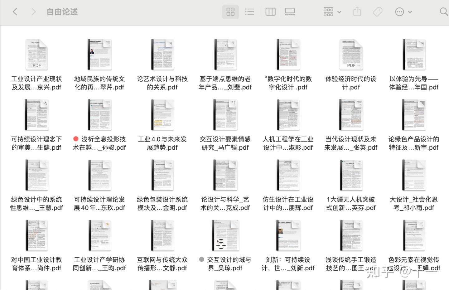
Task: Select the 交互设计要素情感研究_马广韬.pdf thumbnail
Action: point(225,115)
